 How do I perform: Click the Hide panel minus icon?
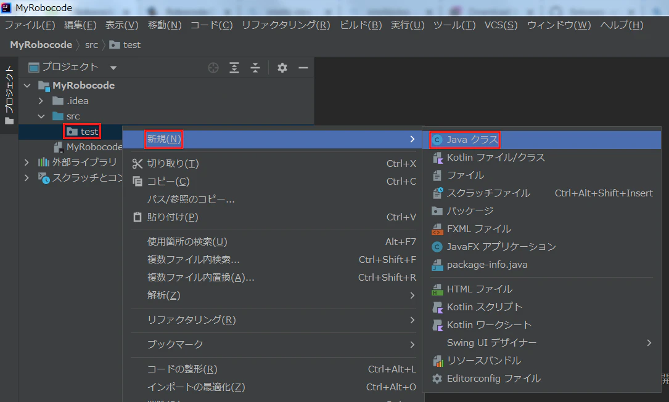(x=303, y=67)
